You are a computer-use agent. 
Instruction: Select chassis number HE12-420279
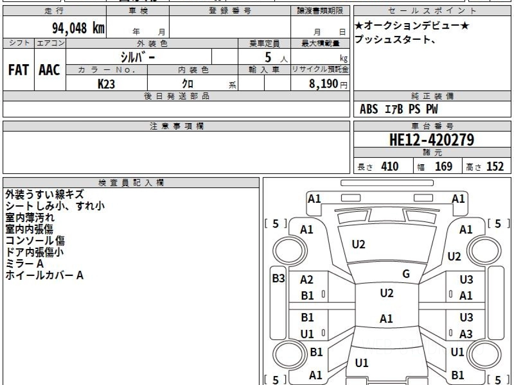pyautogui.click(x=432, y=139)
